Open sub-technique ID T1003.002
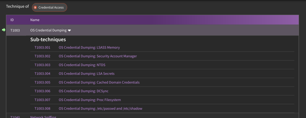 pos(42,56)
